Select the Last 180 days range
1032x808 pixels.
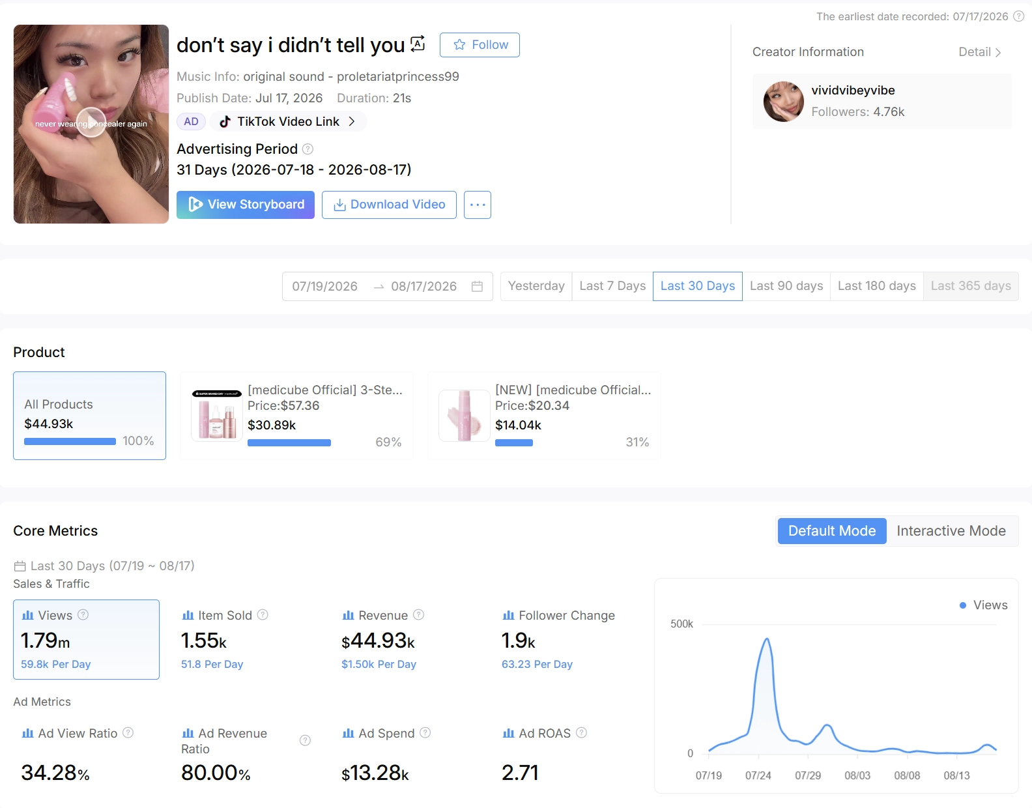877,286
